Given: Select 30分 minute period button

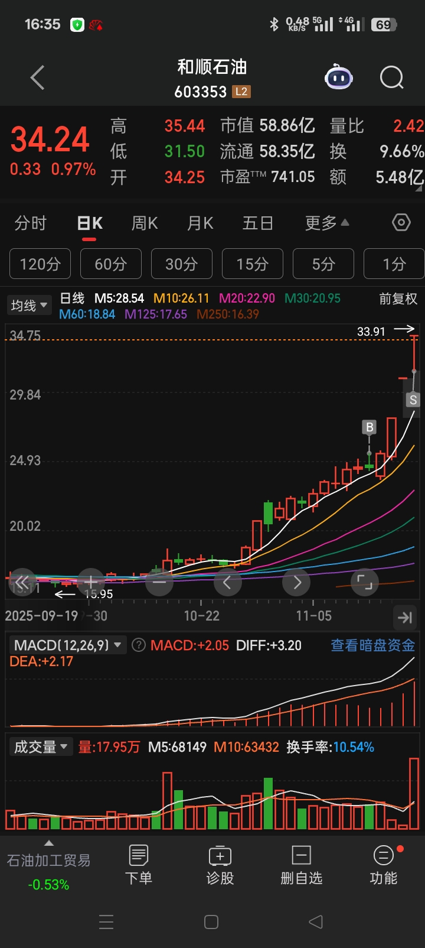Looking at the screenshot, I should 182,264.
